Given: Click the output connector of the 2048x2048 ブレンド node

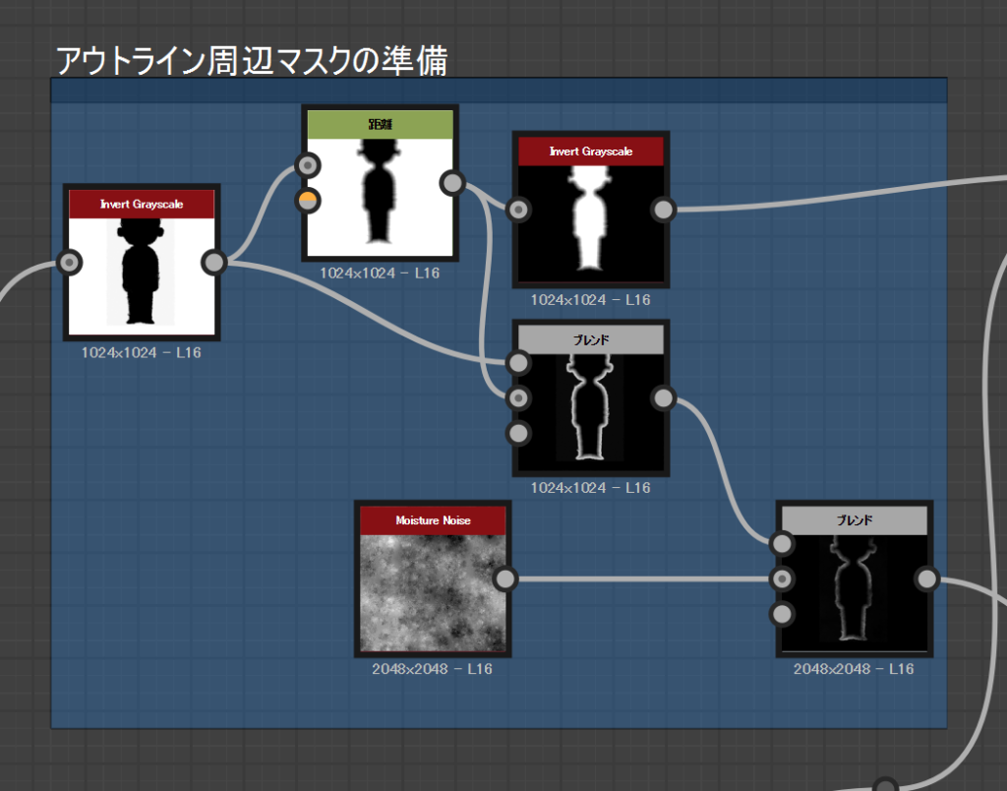Looking at the screenshot, I should click(926, 578).
